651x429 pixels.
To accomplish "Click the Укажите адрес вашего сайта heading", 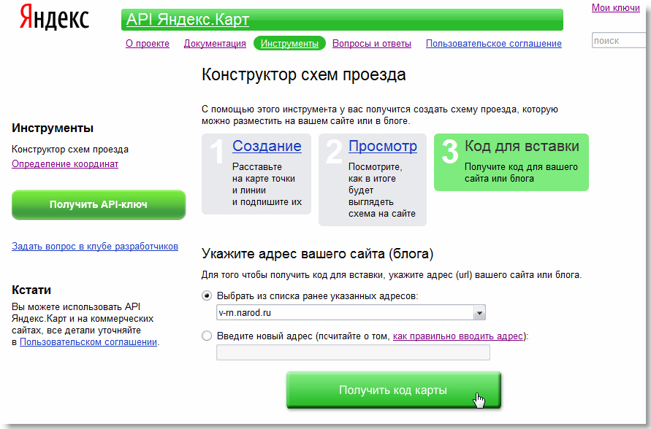I will (317, 253).
